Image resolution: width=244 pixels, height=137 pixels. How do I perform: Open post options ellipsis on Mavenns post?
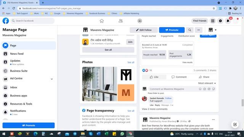[213, 119]
